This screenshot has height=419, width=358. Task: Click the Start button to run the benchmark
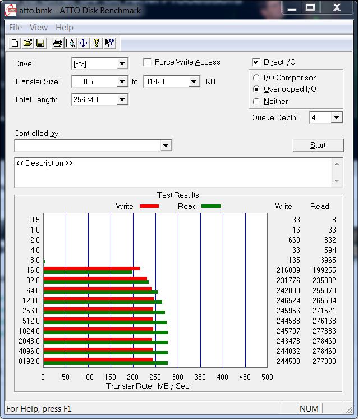pyautogui.click(x=318, y=145)
